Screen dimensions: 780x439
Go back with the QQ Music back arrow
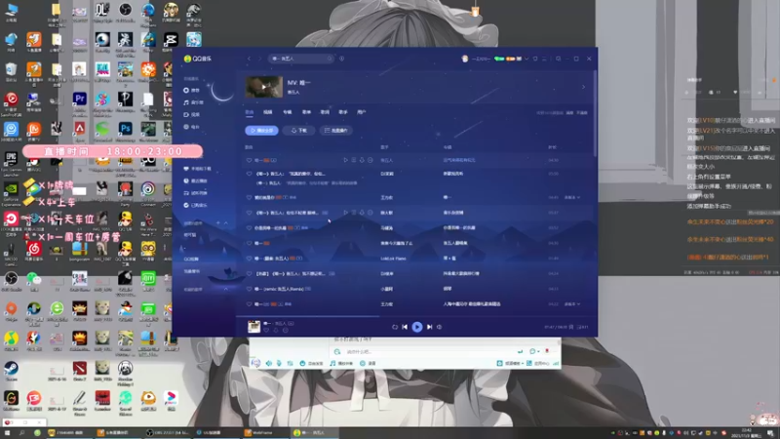point(250,59)
